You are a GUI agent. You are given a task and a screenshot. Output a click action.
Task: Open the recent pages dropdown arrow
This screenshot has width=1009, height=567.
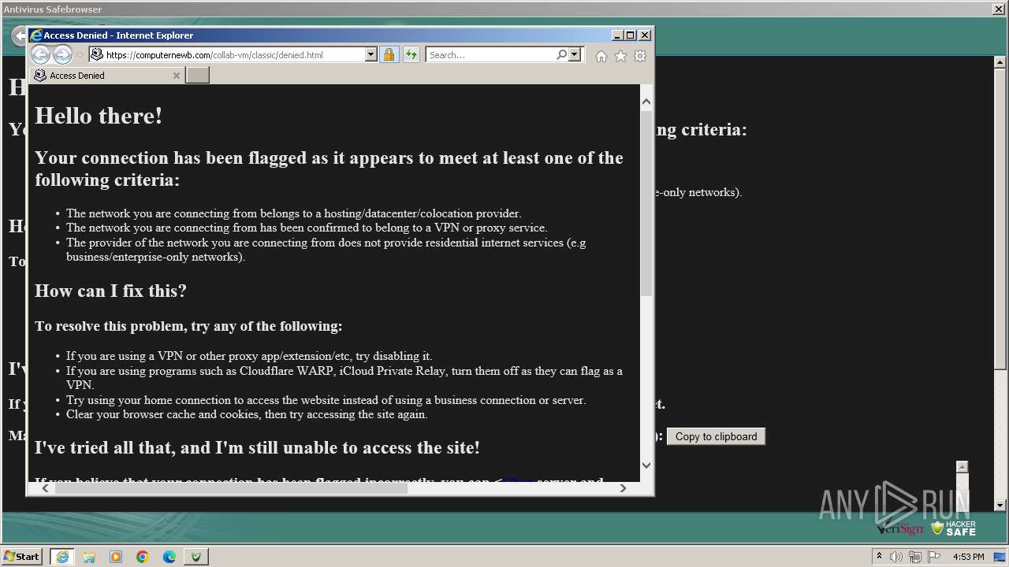coord(80,55)
